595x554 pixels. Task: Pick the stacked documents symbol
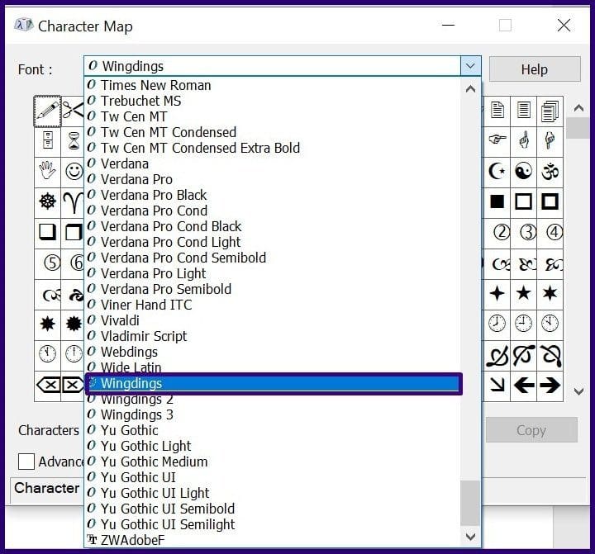[x=550, y=111]
